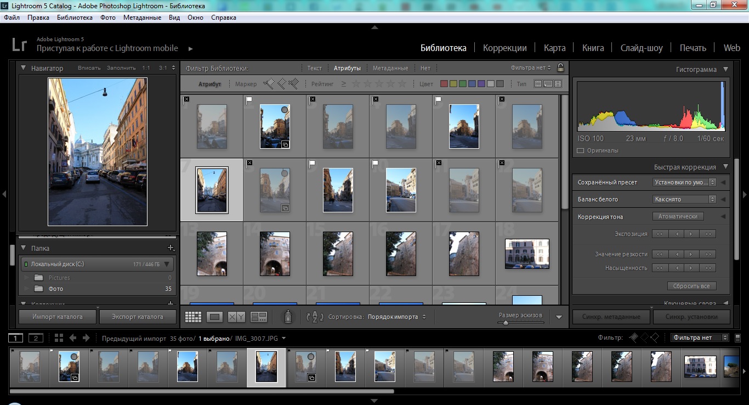Open the White Balance dropdown
This screenshot has height=405, width=749.
click(x=684, y=199)
